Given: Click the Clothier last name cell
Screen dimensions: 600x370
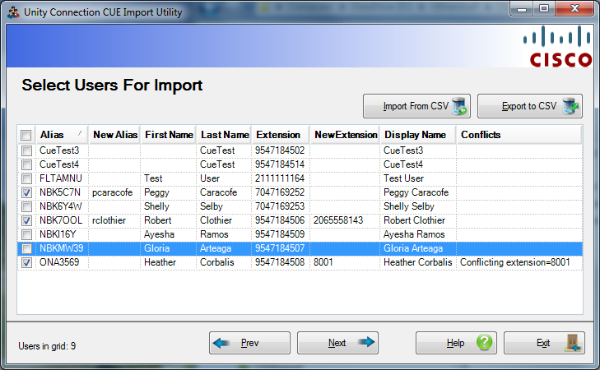Looking at the screenshot, I should [x=224, y=220].
